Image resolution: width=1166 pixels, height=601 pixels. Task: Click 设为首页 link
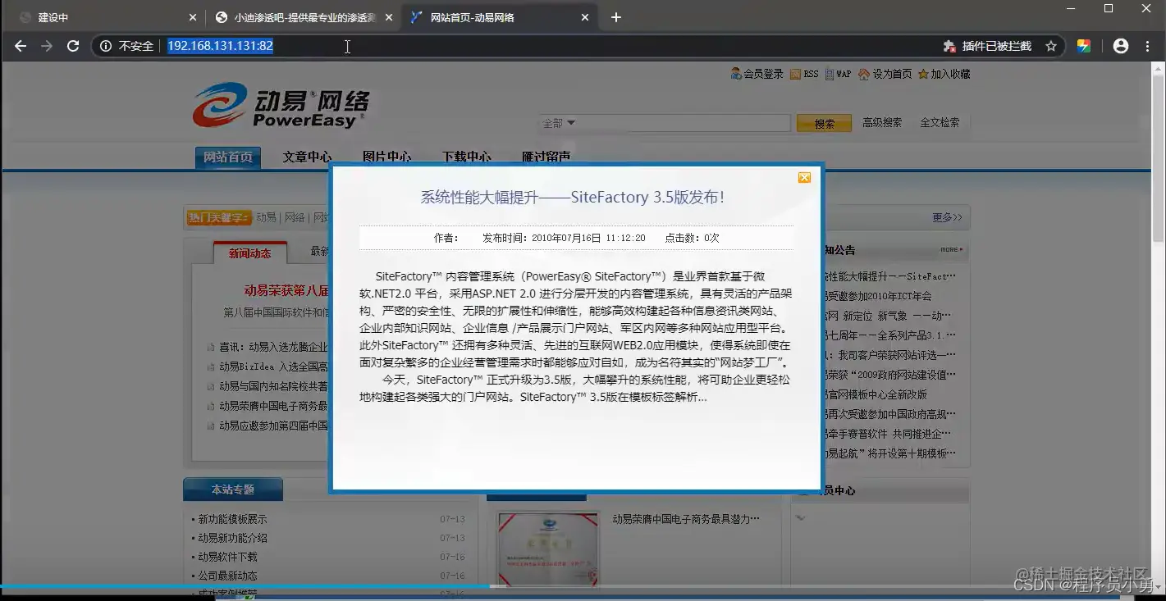click(x=885, y=74)
